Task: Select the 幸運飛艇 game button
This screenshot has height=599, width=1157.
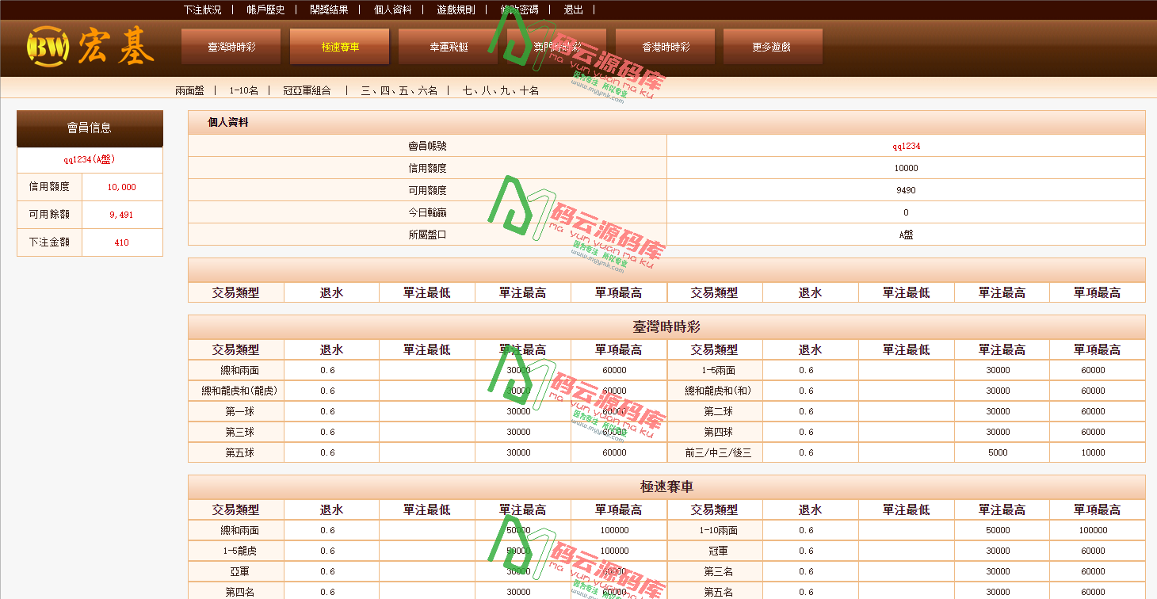Action: (x=448, y=46)
